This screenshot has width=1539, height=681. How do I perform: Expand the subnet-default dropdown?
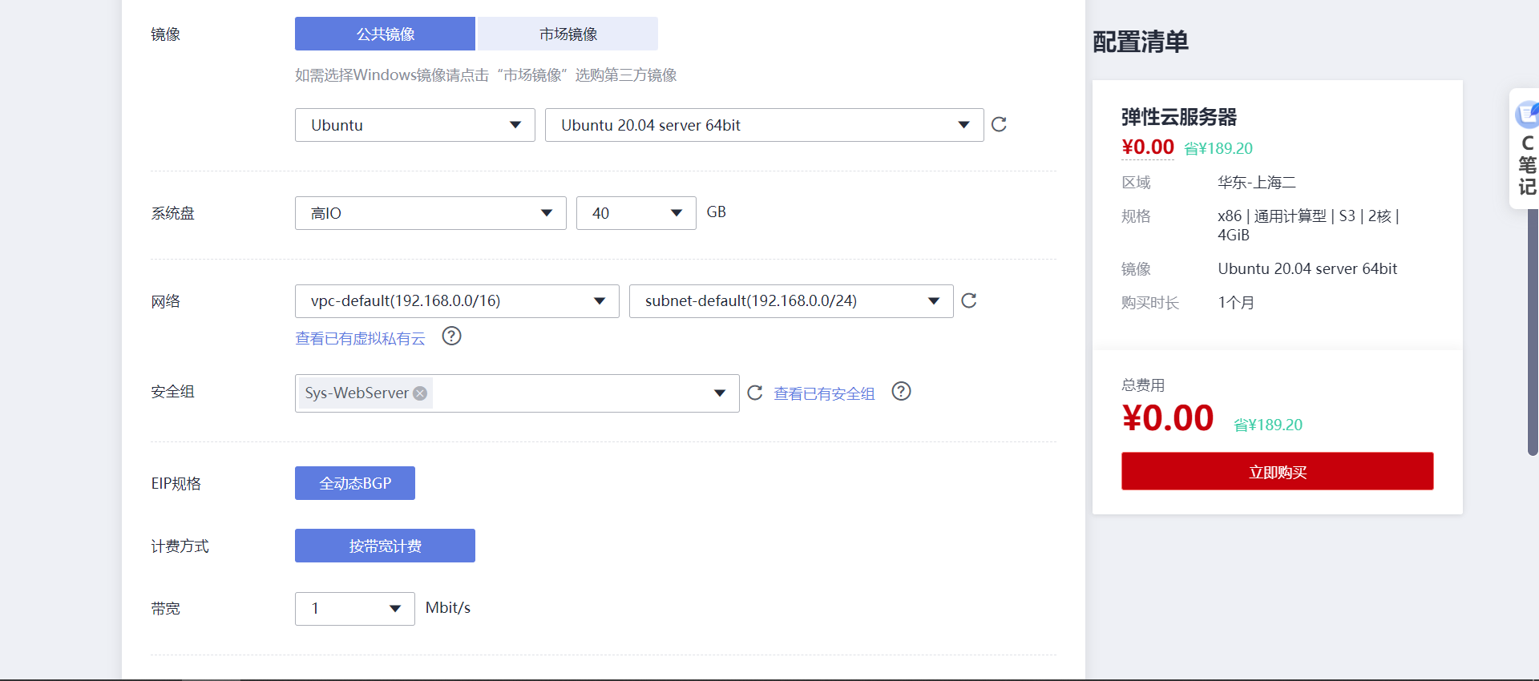click(790, 301)
